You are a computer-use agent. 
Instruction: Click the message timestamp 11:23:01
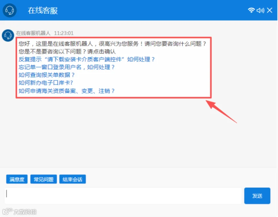pyautogui.click(x=64, y=33)
